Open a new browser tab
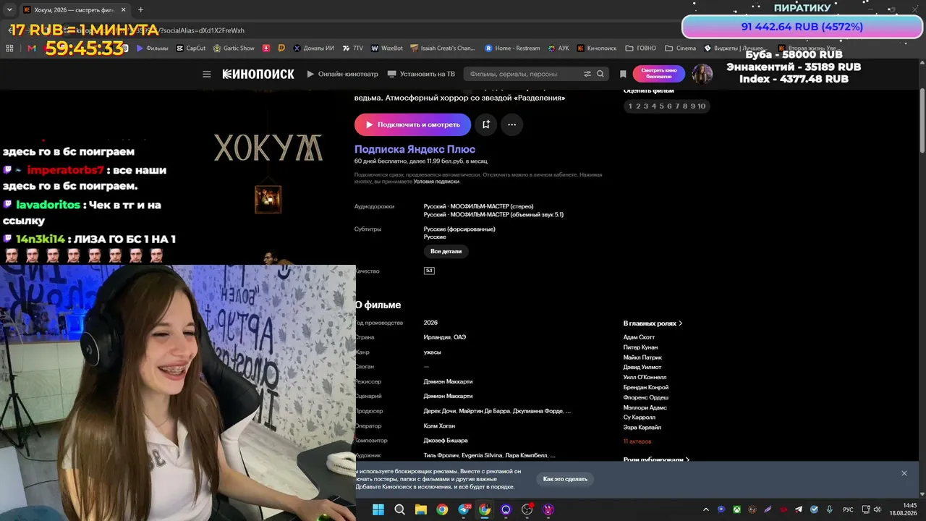The width and height of the screenshot is (926, 521). click(x=140, y=10)
